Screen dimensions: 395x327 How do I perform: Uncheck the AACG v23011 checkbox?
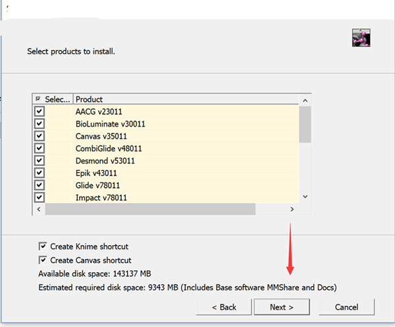click(x=39, y=111)
